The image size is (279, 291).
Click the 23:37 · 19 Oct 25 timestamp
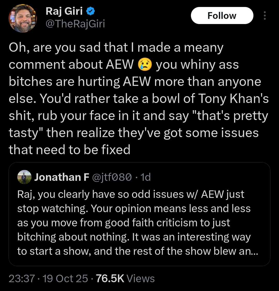[x=48, y=279]
